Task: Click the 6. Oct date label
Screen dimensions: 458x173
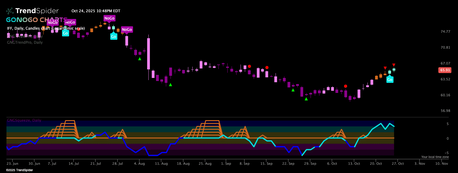Action: point(332,164)
